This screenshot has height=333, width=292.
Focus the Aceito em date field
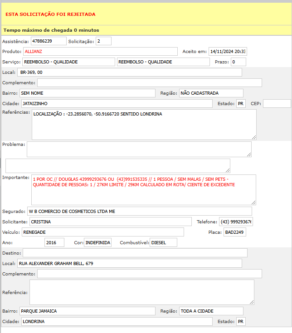point(227,52)
